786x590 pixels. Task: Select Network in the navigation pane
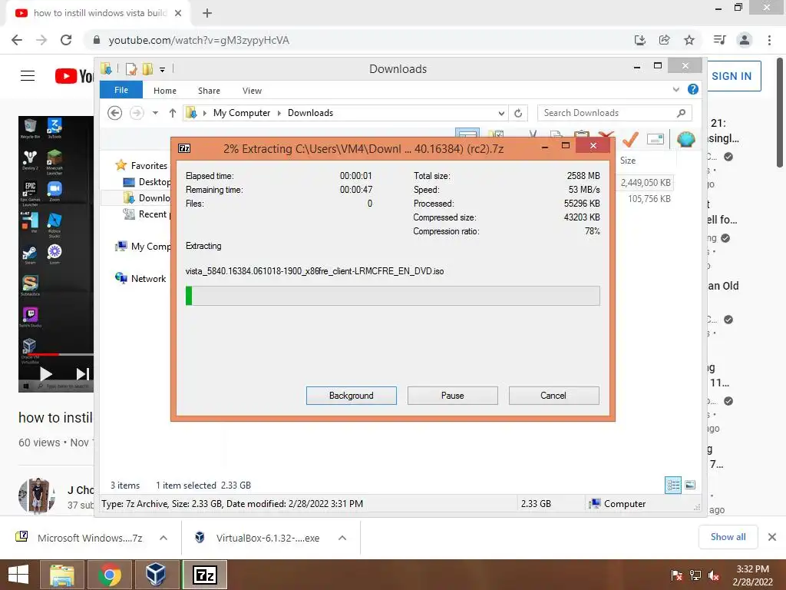[x=148, y=278]
